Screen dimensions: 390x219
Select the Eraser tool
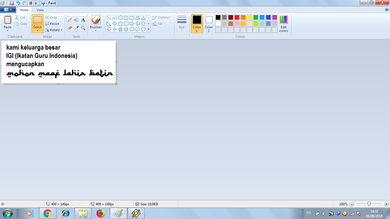point(70,28)
